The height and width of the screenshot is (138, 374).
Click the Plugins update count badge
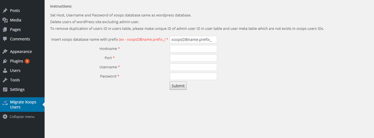[27, 61]
